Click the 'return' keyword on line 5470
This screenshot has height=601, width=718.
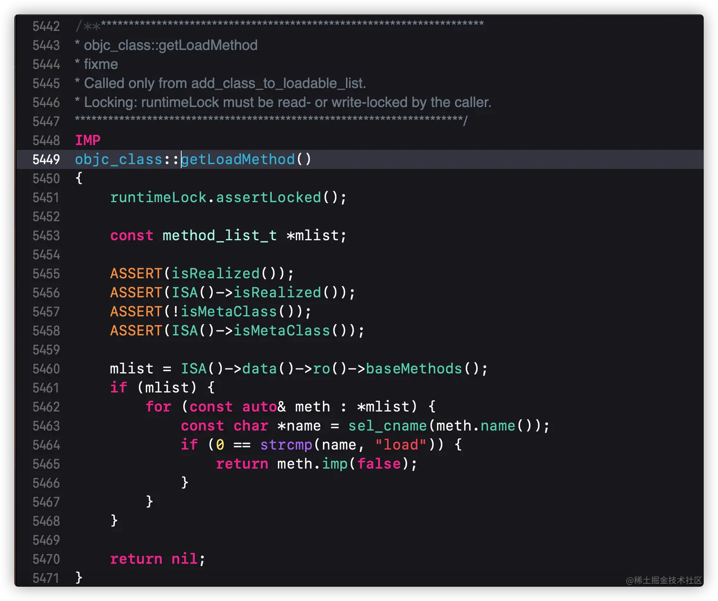pyautogui.click(x=136, y=559)
